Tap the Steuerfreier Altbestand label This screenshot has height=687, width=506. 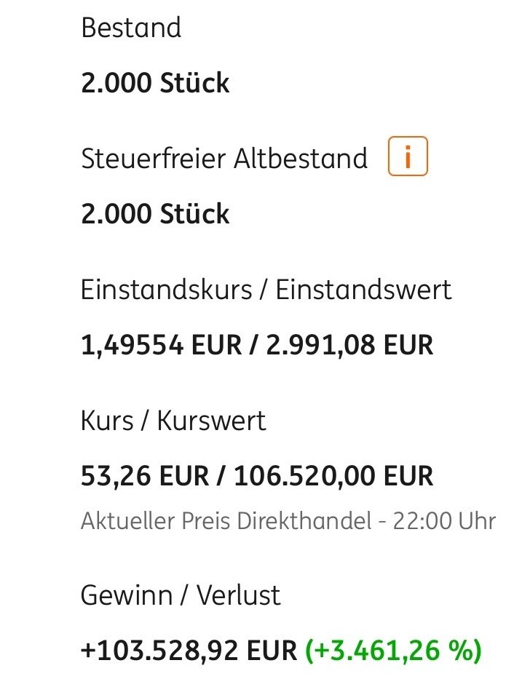click(224, 159)
